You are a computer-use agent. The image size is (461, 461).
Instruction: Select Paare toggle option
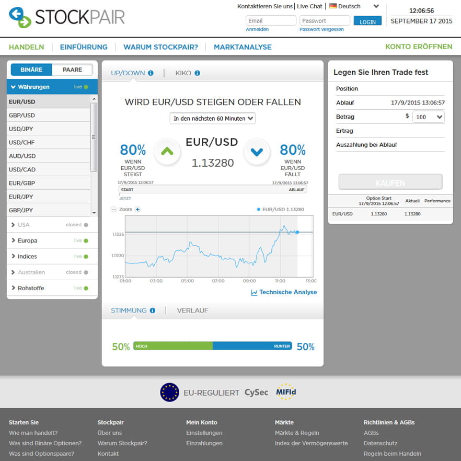point(72,70)
